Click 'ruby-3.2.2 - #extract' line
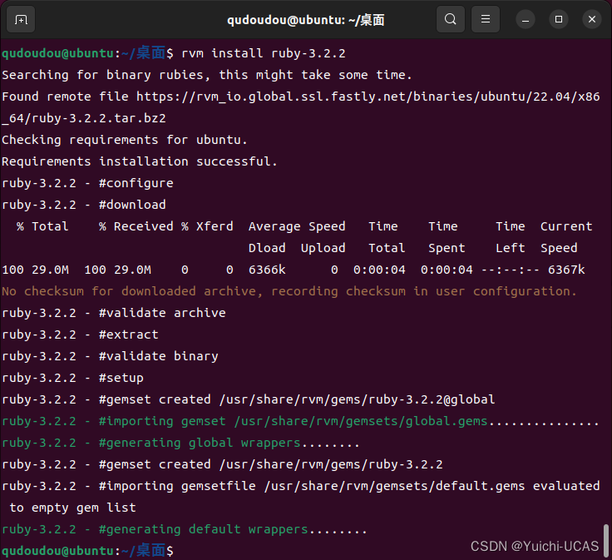 click(80, 335)
